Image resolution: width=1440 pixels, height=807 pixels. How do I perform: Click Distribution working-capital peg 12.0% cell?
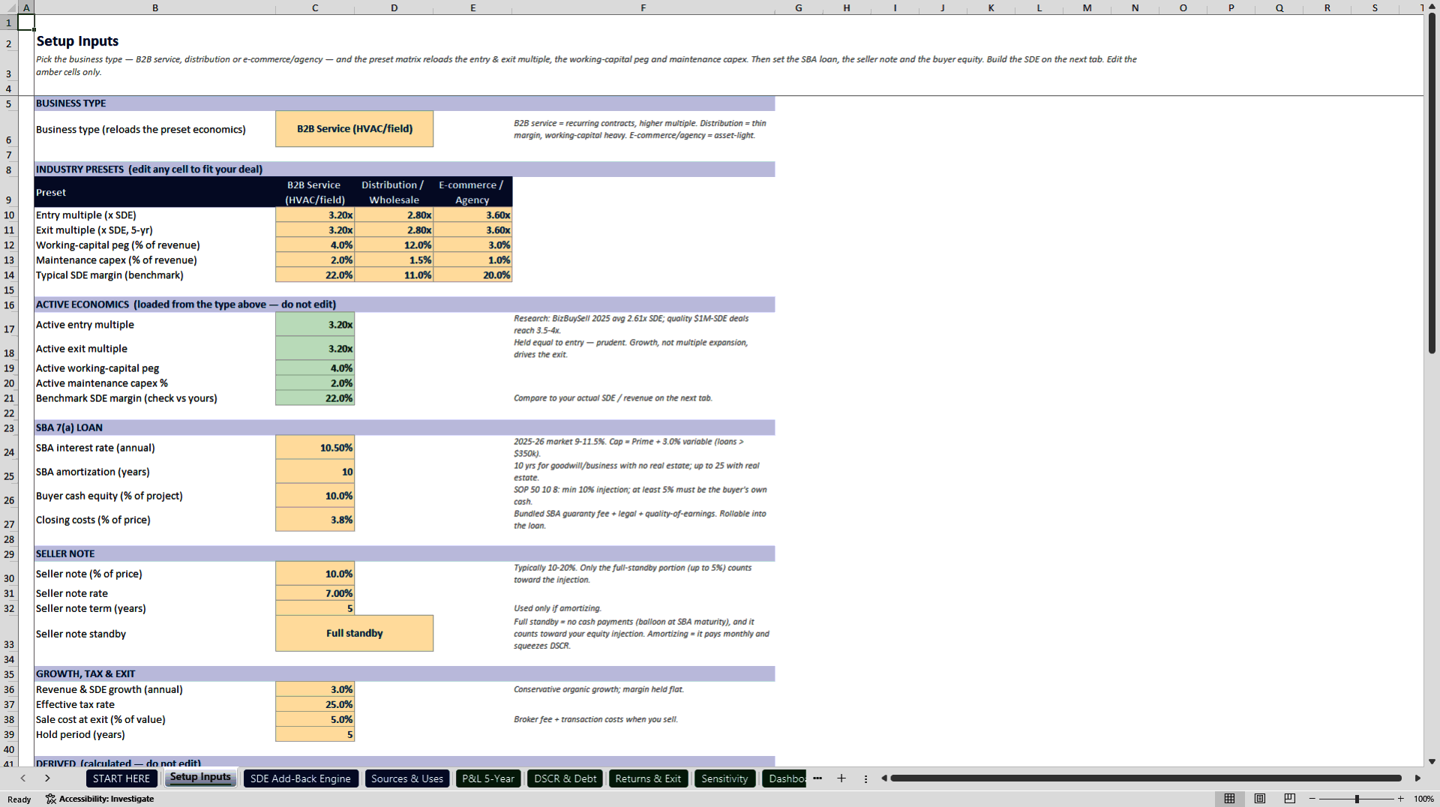coord(394,245)
